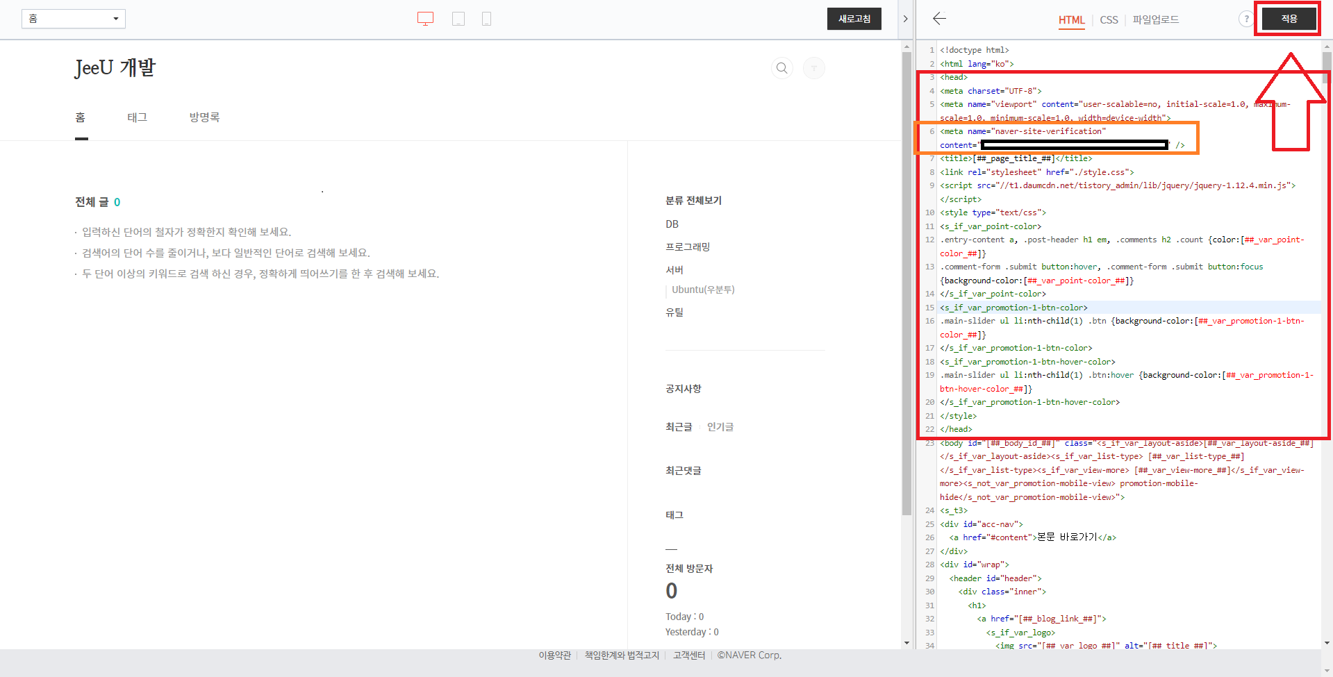
Task: Open the 서버 category
Action: [674, 270]
